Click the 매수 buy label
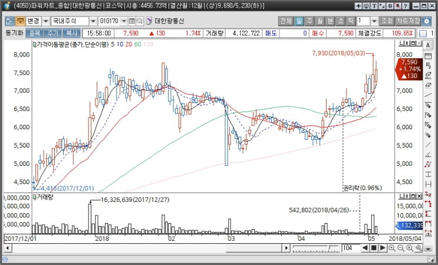 tap(318, 33)
